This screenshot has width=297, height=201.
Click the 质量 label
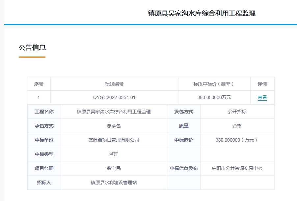[x=183, y=126]
